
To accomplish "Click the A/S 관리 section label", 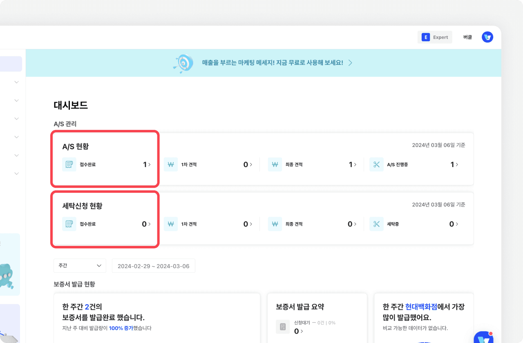I will tap(65, 124).
